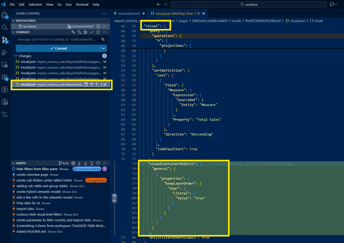Viewport: 344px width, 243px height.
Task: Collapse the Repositories section
Action: tap(14, 21)
